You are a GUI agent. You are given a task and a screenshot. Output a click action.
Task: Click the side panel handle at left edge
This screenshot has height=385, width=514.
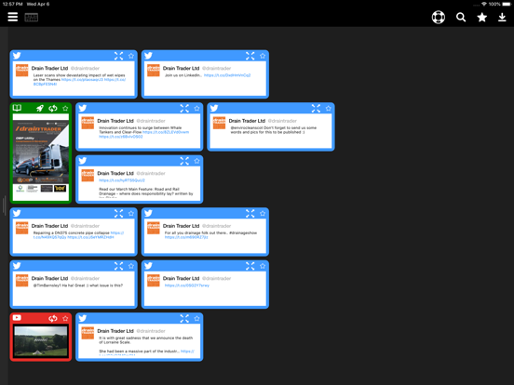coord(4,206)
